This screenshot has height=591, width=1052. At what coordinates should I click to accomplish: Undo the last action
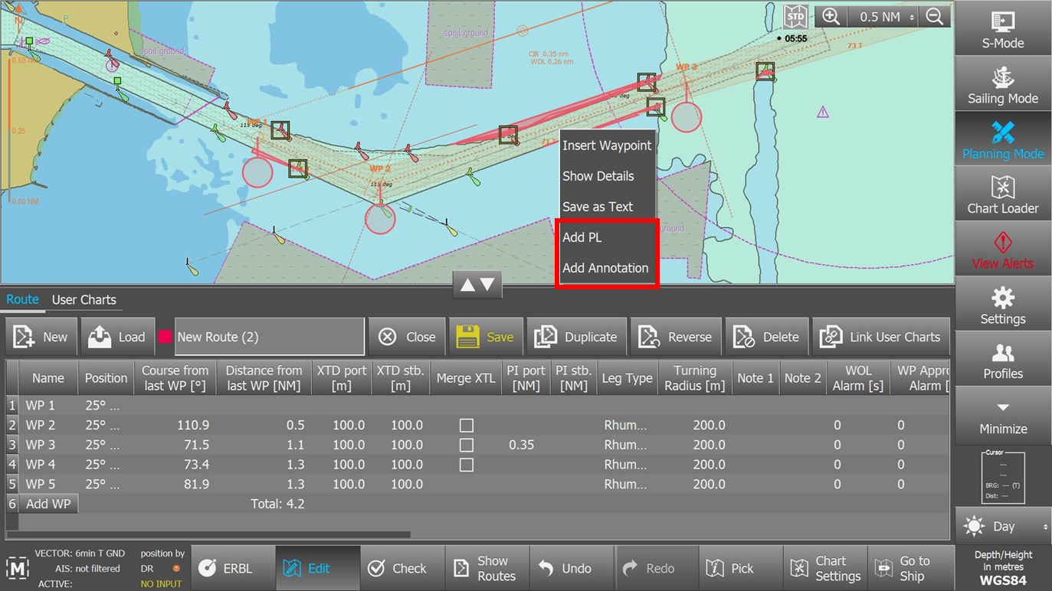(x=572, y=568)
